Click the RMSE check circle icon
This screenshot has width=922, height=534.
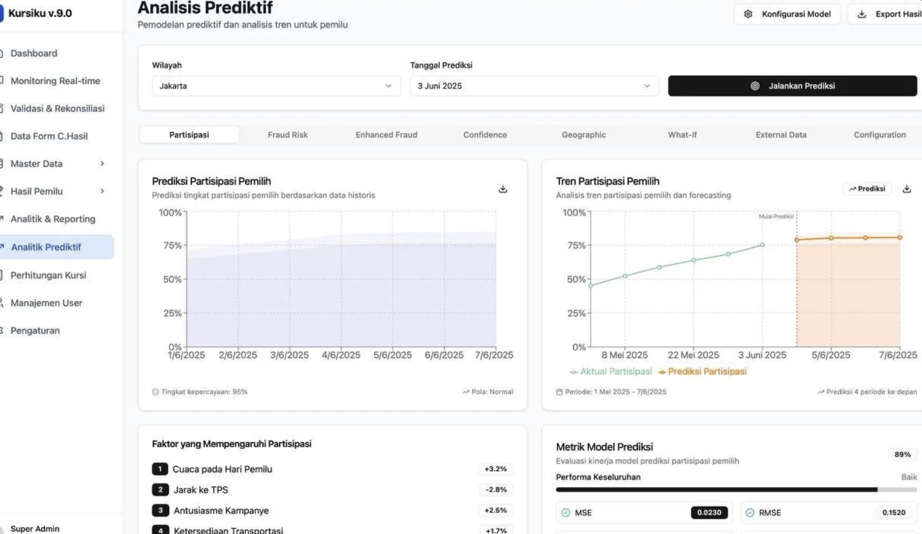tap(749, 512)
